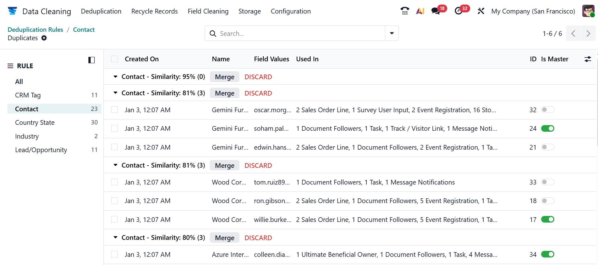The image size is (598, 265).
Task: Collapse the RULE side panel
Action: tap(91, 60)
